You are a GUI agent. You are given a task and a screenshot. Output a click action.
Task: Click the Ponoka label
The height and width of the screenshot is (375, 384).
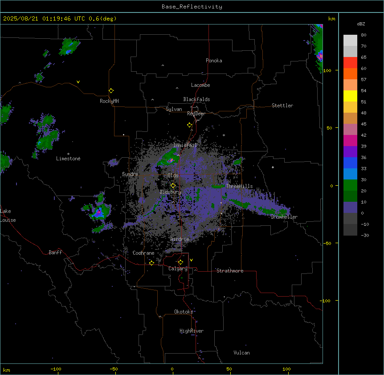coord(214,61)
